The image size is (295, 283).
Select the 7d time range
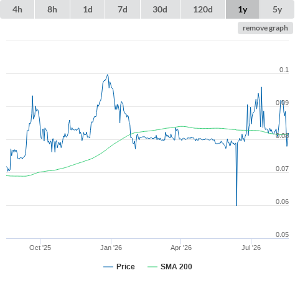[123, 9]
